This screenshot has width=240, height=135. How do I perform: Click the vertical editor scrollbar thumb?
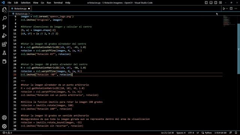238,49
